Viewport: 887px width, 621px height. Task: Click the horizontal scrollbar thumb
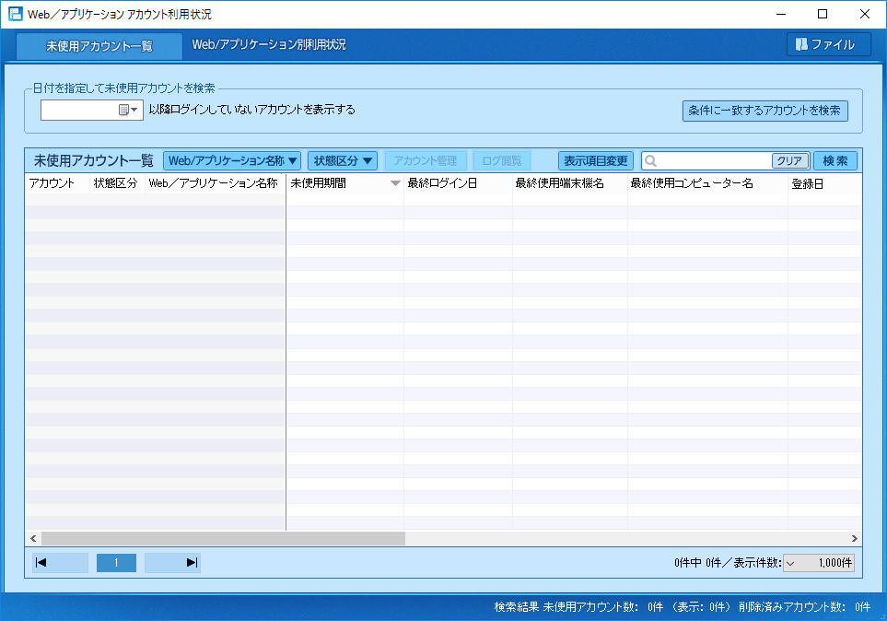coord(224,538)
